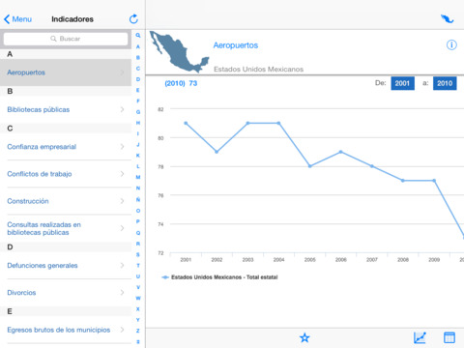Open Defunciones generales indicator
The height and width of the screenshot is (348, 464).
[66, 266]
